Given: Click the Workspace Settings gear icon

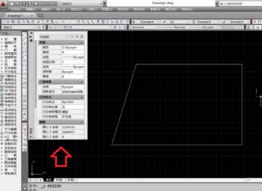Looking at the screenshot, I should pyautogui.click(x=39, y=27).
